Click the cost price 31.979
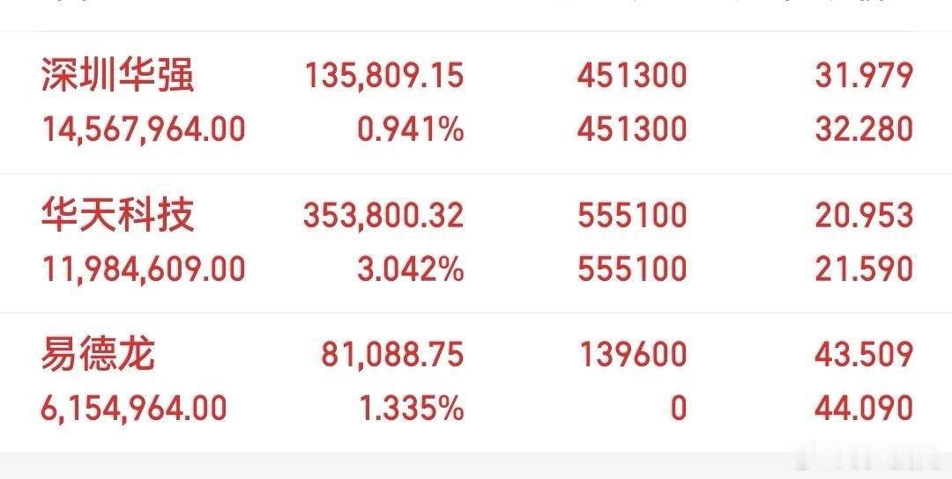Image resolution: width=952 pixels, height=479 pixels. pos(864,77)
